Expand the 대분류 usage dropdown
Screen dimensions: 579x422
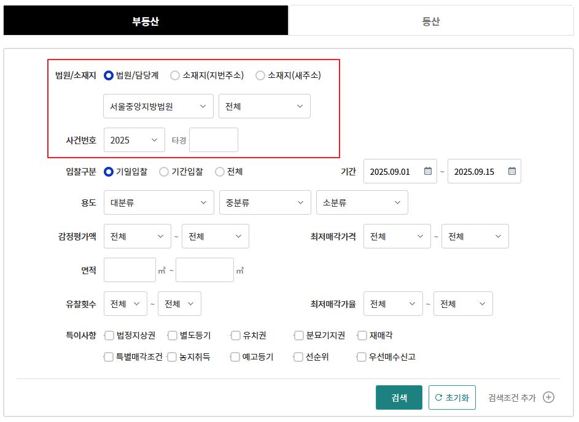coord(159,202)
